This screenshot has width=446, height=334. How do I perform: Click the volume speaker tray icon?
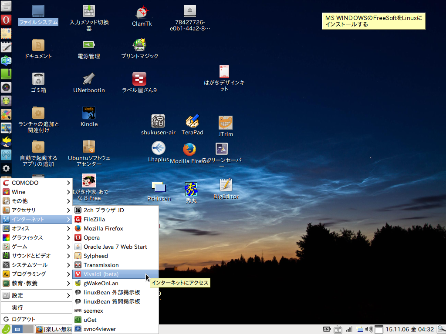368,329
